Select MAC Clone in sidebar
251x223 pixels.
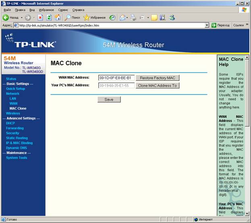[18, 108]
